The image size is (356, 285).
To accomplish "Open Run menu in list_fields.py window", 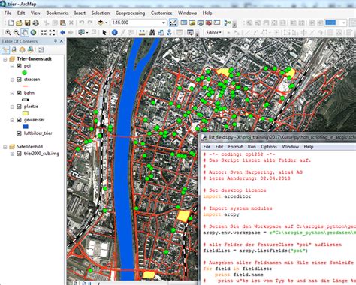I will pyautogui.click(x=252, y=147).
